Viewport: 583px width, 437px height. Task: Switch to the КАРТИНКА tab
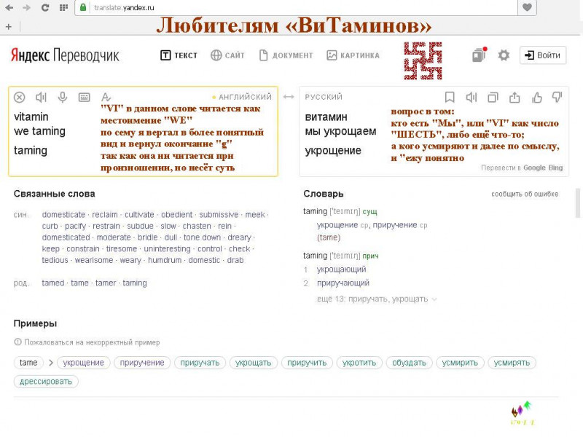353,55
